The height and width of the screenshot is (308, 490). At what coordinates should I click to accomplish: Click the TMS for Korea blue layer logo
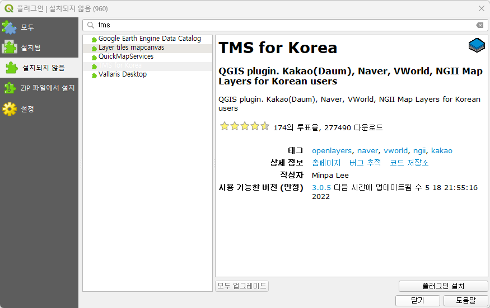(477, 45)
